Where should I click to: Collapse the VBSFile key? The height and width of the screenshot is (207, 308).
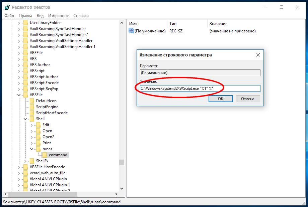pos(19,95)
